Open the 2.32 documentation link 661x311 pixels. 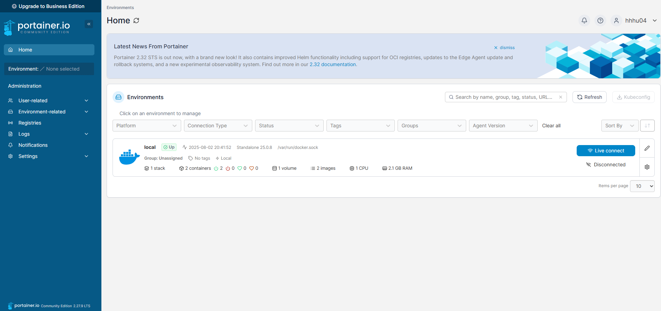click(x=333, y=64)
